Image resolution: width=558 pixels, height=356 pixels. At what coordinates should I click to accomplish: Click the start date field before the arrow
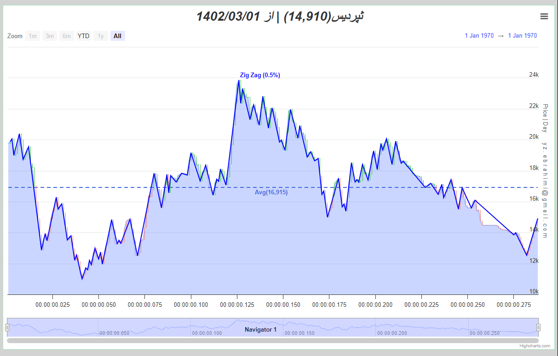479,36
